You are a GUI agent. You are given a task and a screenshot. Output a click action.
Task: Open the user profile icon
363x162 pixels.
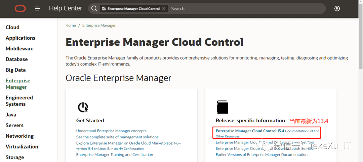pos(337,8)
